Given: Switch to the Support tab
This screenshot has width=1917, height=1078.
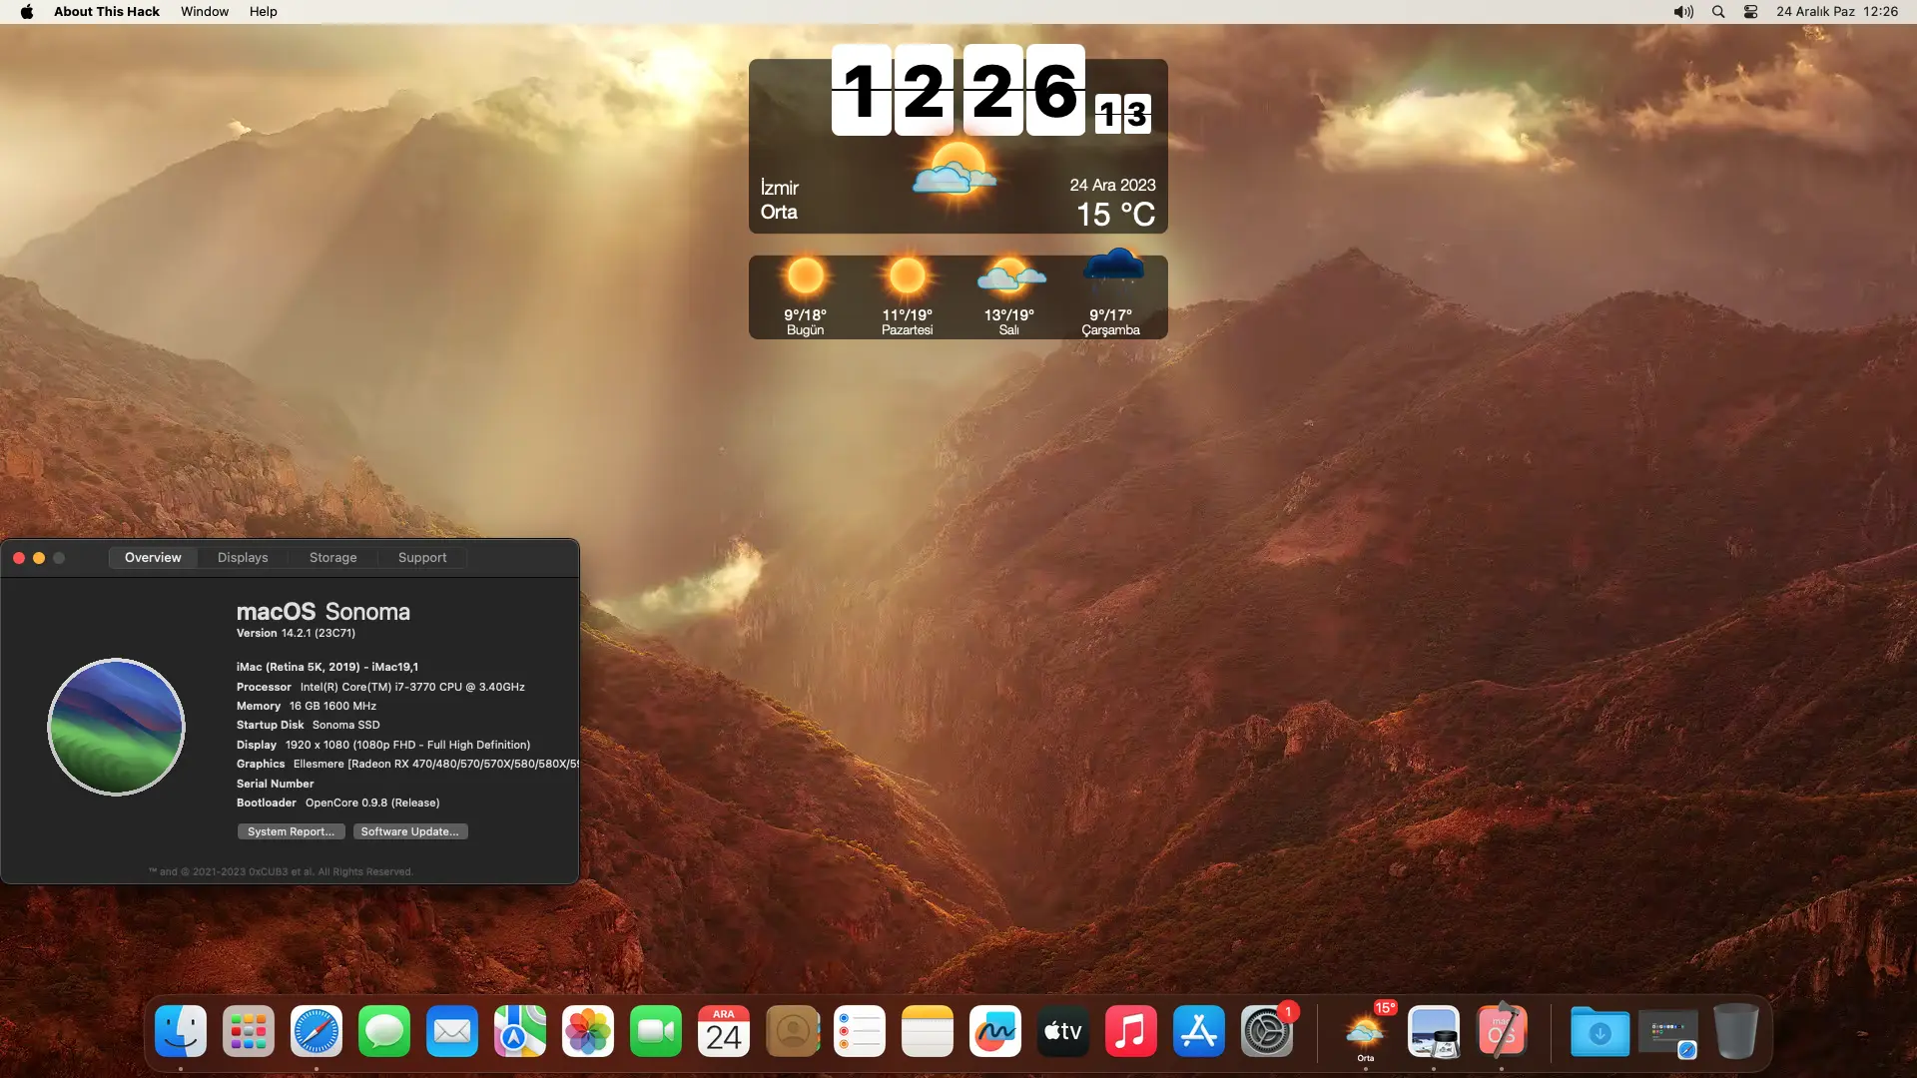Looking at the screenshot, I should tap(422, 558).
